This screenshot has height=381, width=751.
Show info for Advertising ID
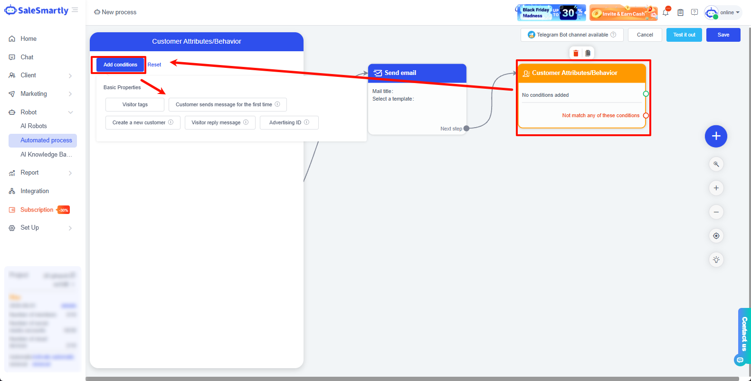click(x=306, y=122)
